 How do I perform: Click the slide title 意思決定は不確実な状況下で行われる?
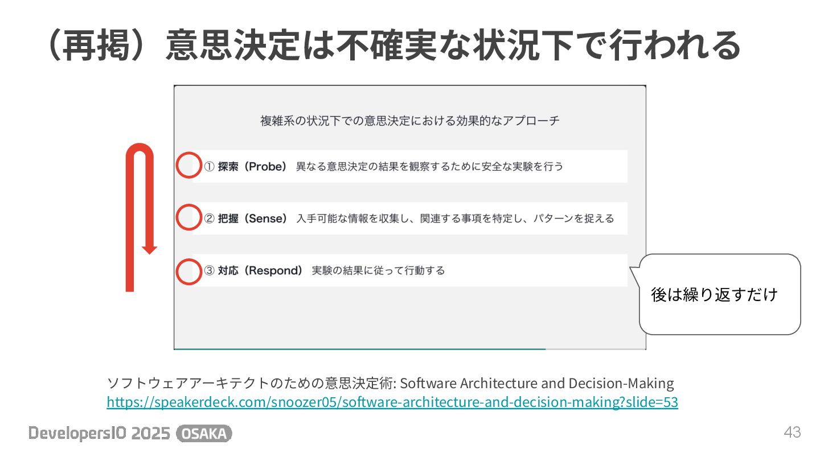point(453,45)
